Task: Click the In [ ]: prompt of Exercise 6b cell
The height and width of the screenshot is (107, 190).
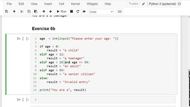Action: (x=23, y=39)
